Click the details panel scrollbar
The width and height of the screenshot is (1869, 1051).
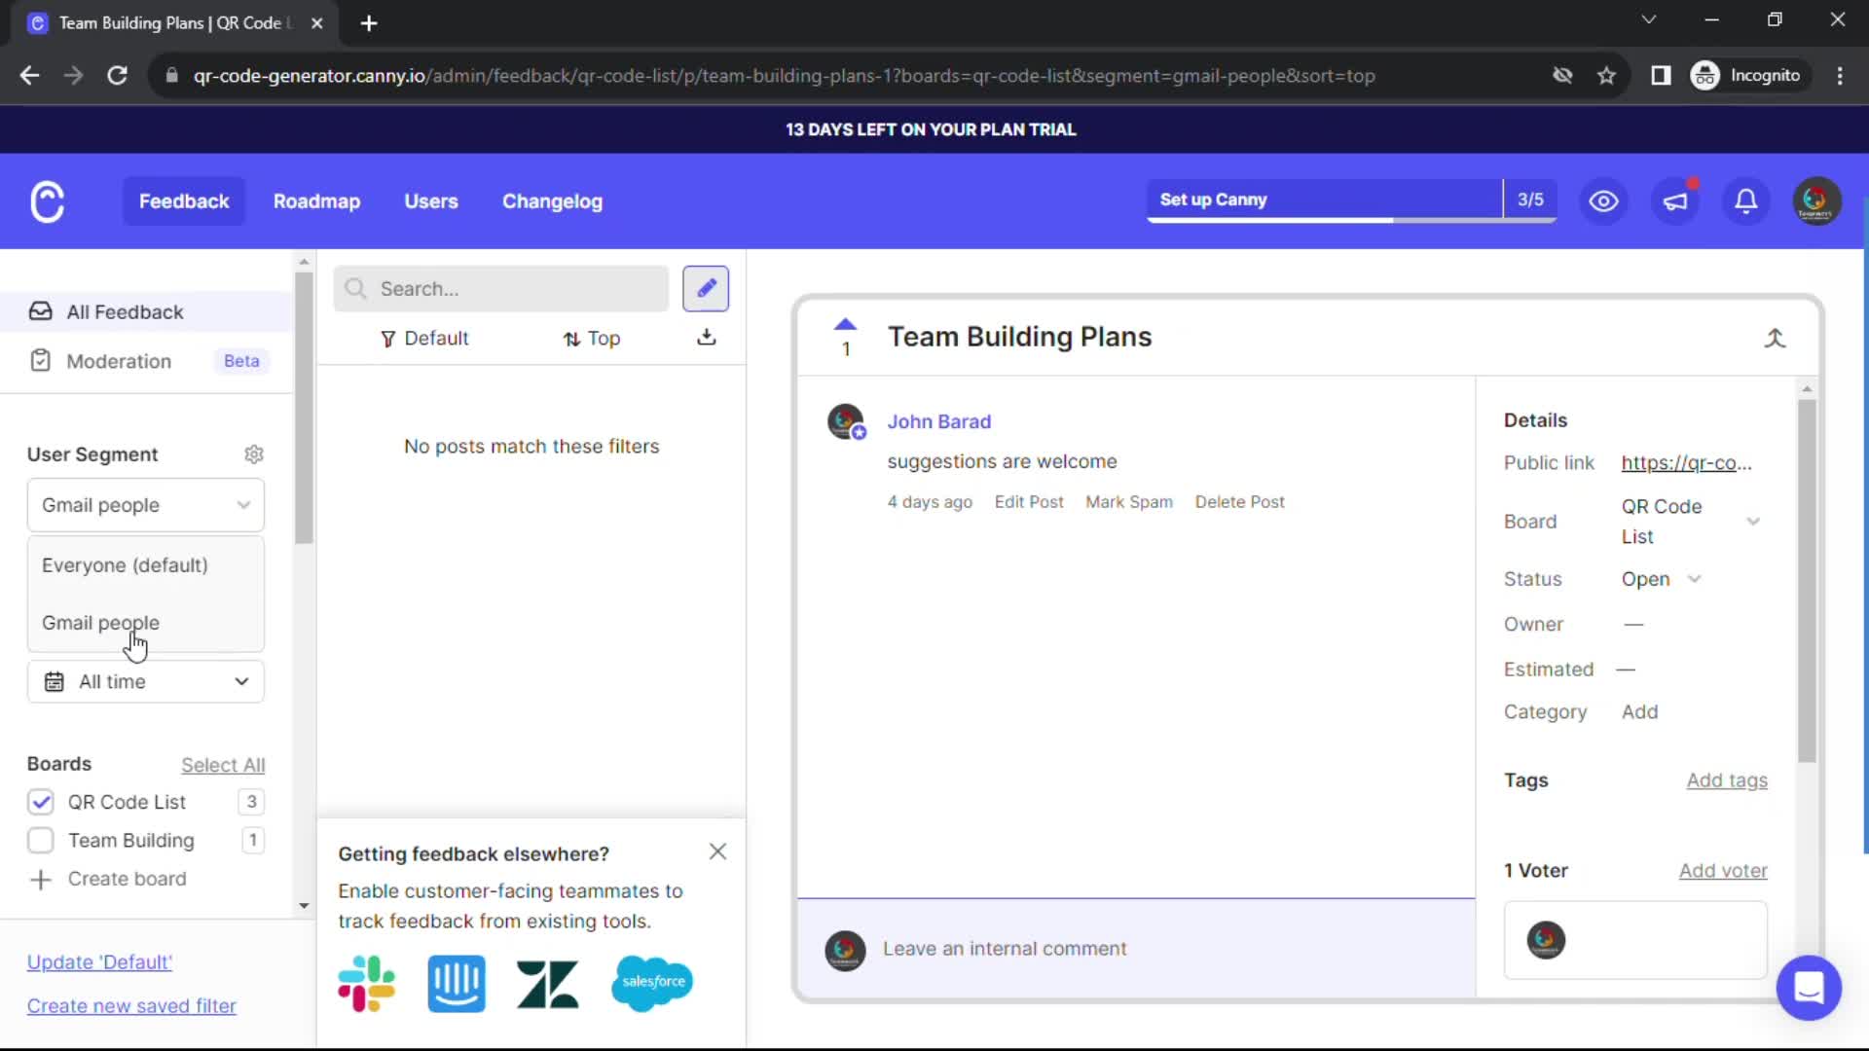coord(1807,582)
